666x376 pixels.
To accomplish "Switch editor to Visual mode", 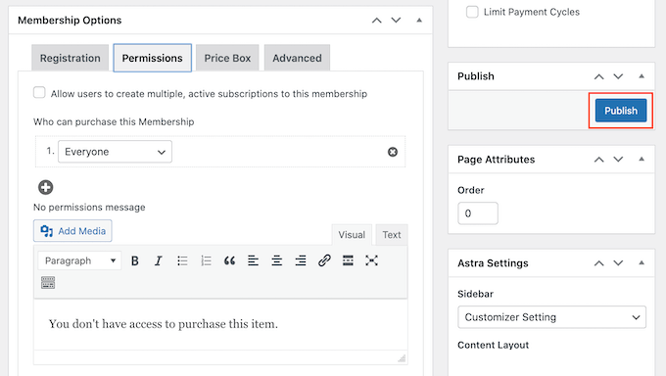I will [352, 235].
